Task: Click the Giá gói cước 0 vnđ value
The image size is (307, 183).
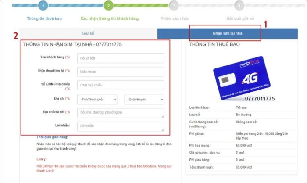Action: pyautogui.click(x=240, y=152)
